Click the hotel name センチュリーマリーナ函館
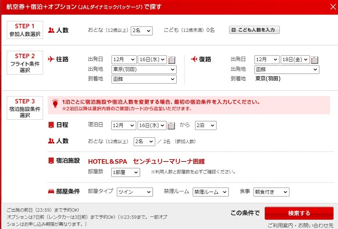This screenshot has width=338, height=229. pos(147,162)
